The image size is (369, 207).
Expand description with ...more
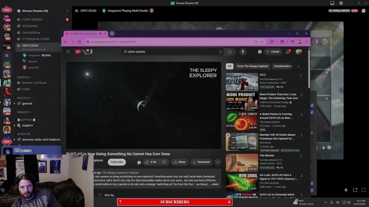tap(214, 184)
